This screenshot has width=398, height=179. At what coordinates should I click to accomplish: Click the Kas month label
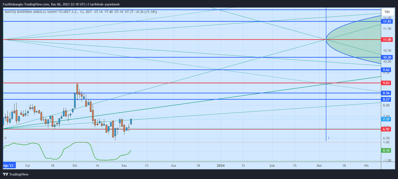coord(124,165)
